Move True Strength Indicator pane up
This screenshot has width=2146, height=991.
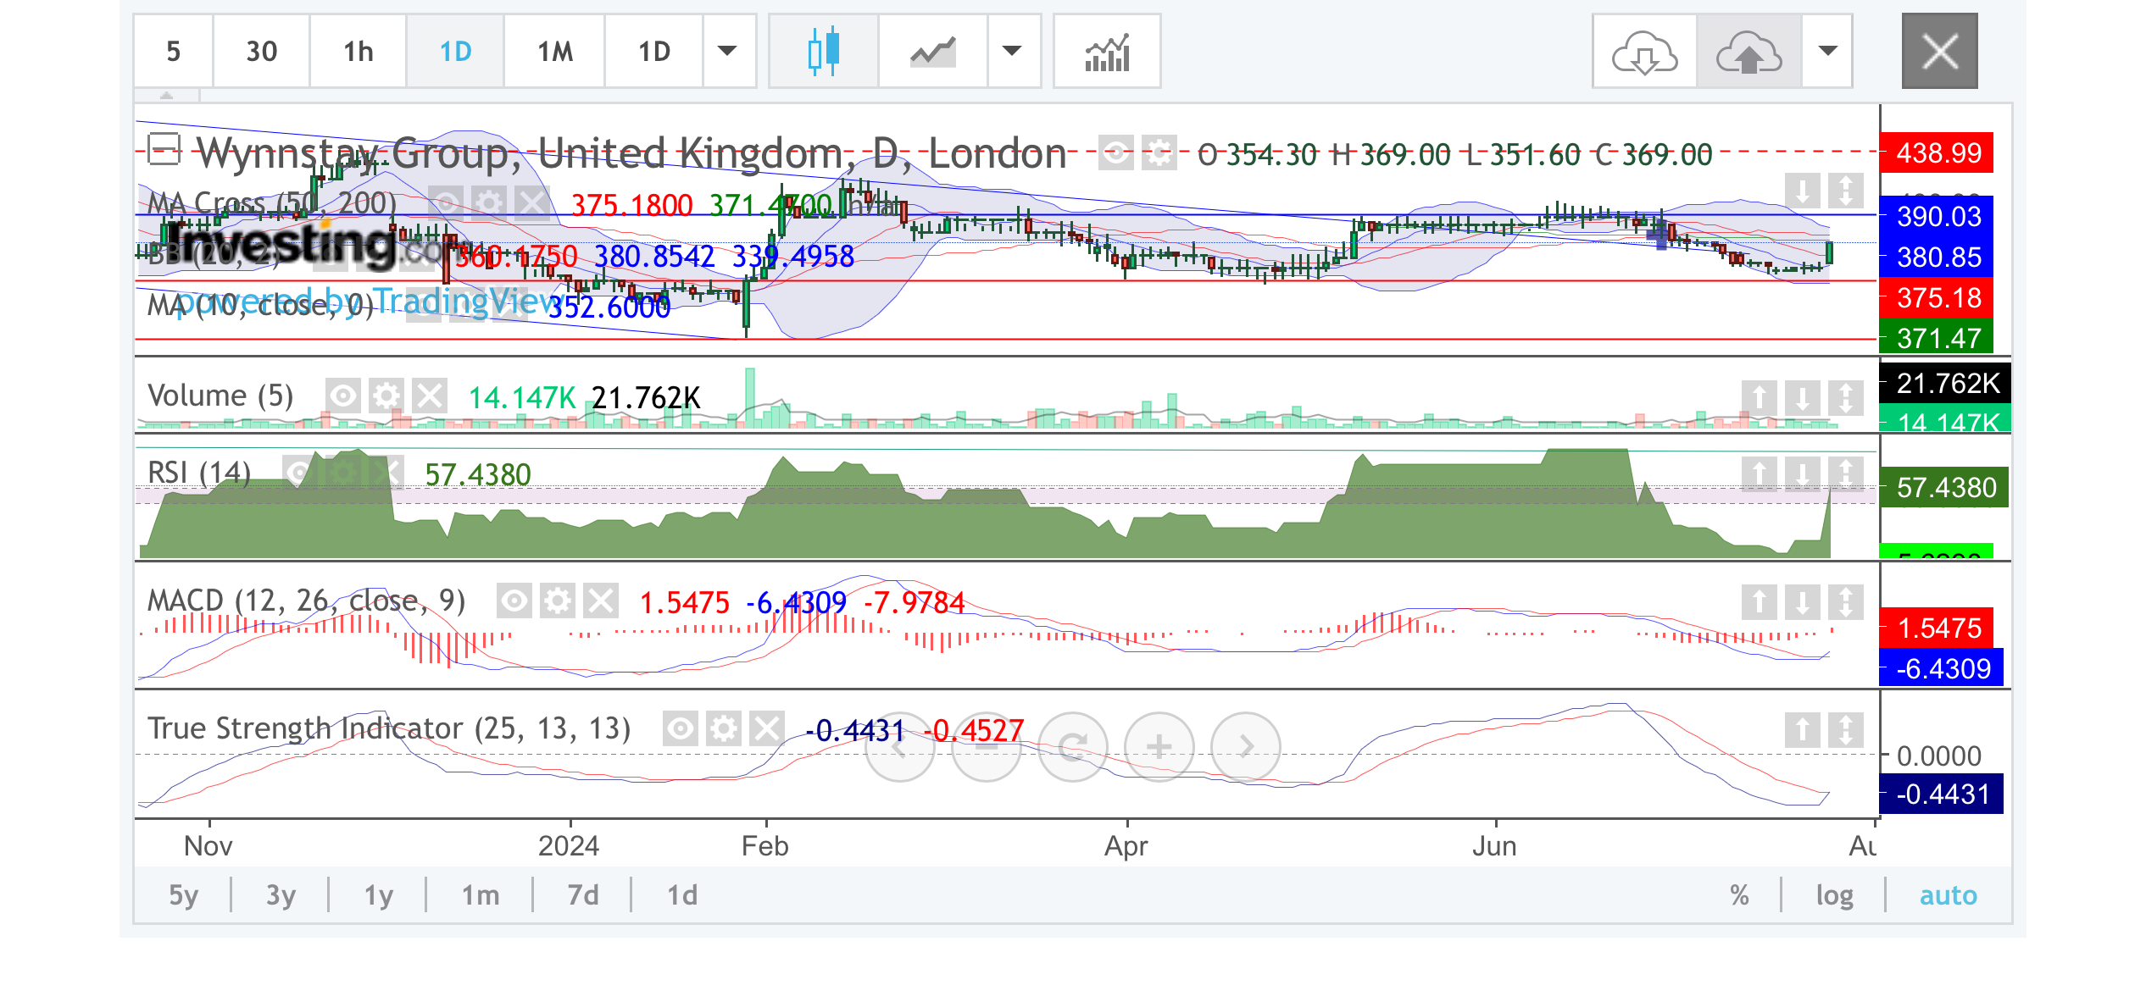pos(1803,730)
